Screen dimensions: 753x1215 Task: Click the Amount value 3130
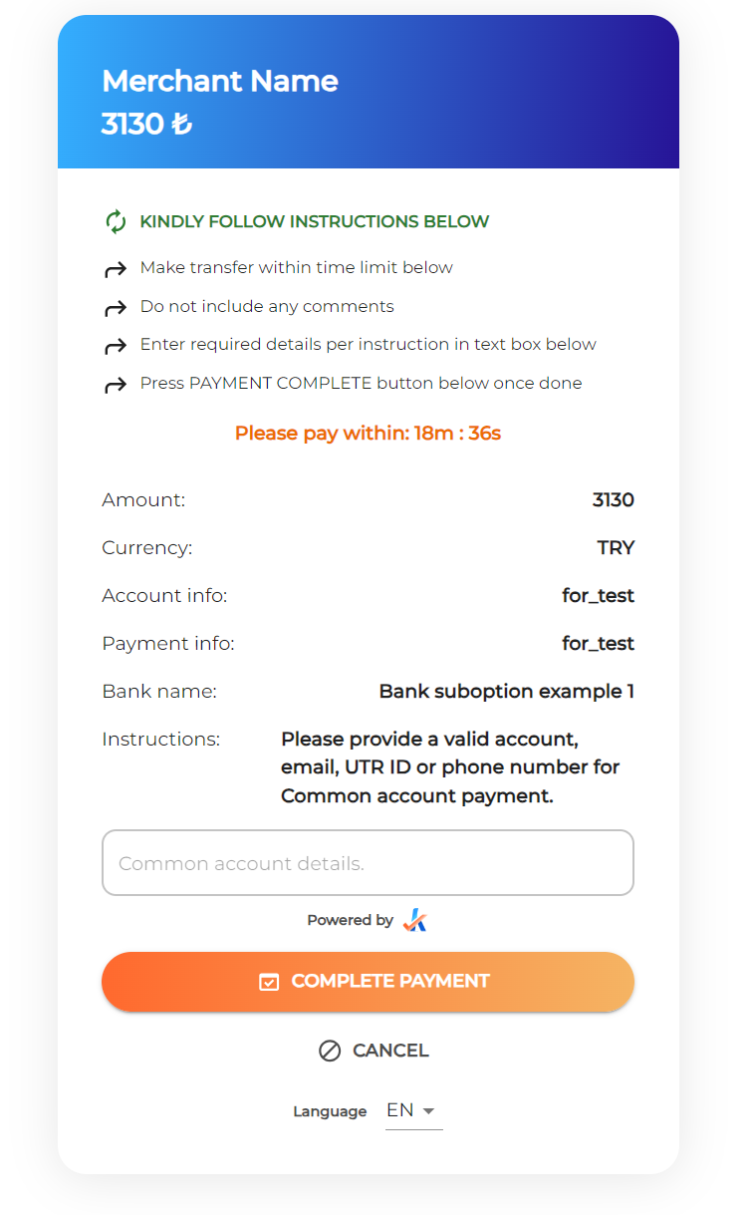coord(613,500)
